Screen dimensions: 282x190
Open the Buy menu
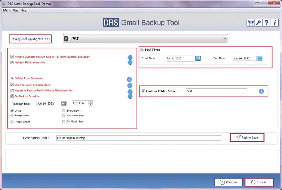tap(16, 10)
